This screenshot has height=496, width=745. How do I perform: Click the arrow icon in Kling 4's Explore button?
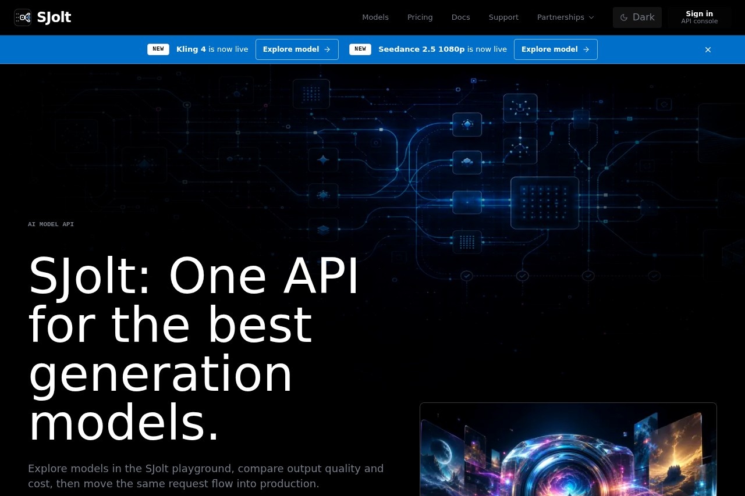(327, 49)
